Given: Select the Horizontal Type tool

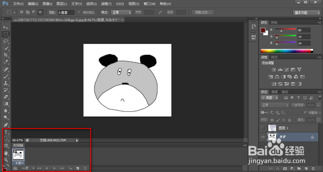Looking at the screenshot, I should 6,132.
